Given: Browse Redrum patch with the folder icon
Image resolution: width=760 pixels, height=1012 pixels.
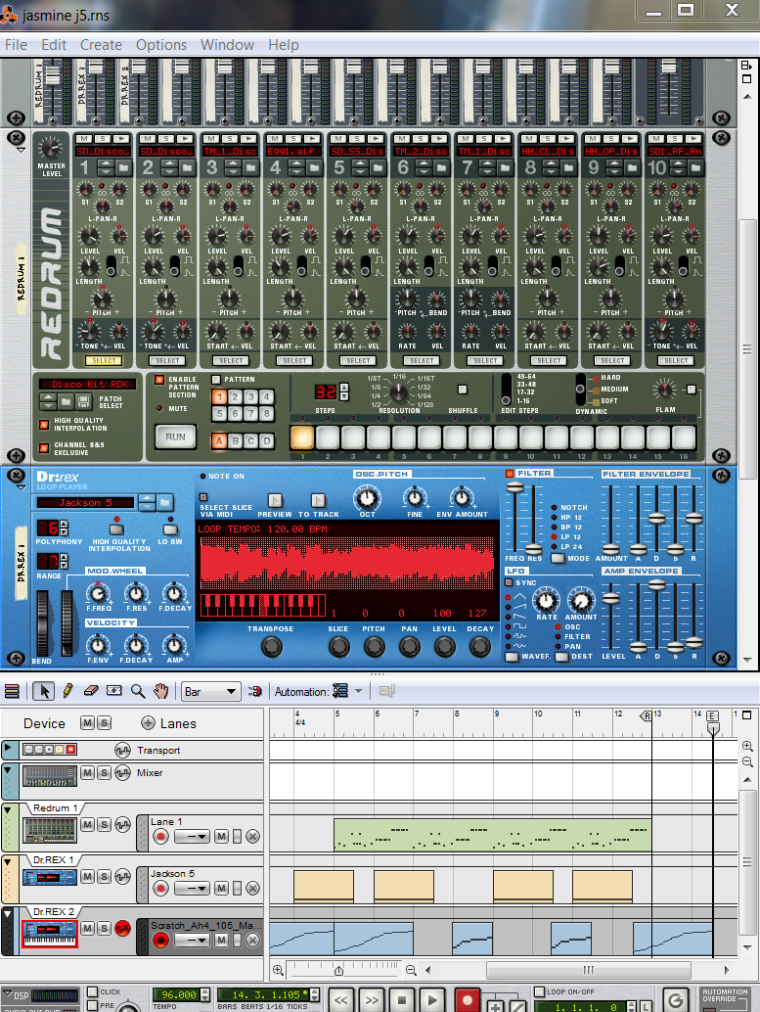Looking at the screenshot, I should 66,402.
